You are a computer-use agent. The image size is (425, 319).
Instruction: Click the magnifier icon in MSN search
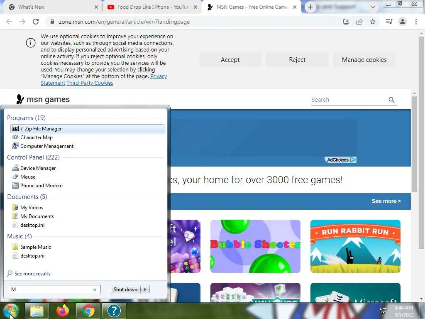pyautogui.click(x=391, y=100)
